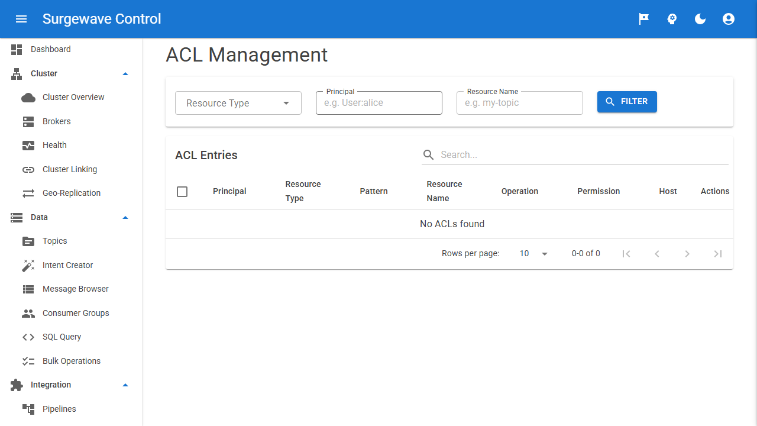Go to next page arrow
757x426 pixels.
coord(687,254)
